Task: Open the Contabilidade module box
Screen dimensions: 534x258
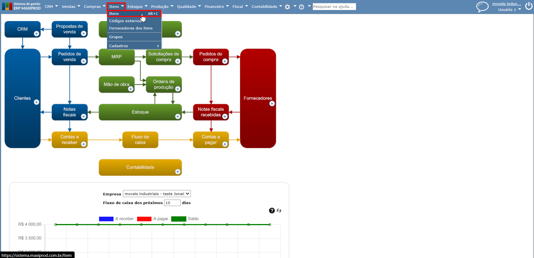Action: click(x=140, y=167)
